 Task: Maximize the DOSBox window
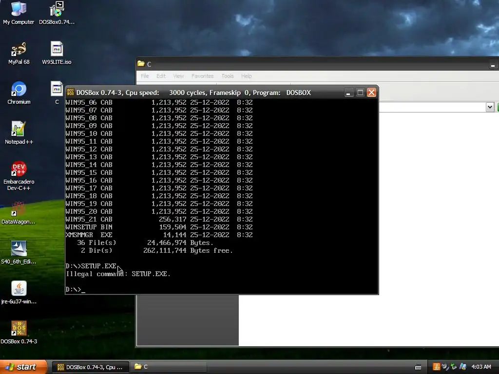coord(360,93)
